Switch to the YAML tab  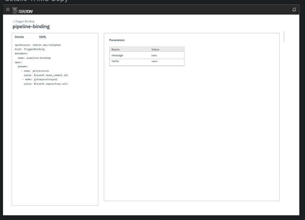[x=42, y=37]
